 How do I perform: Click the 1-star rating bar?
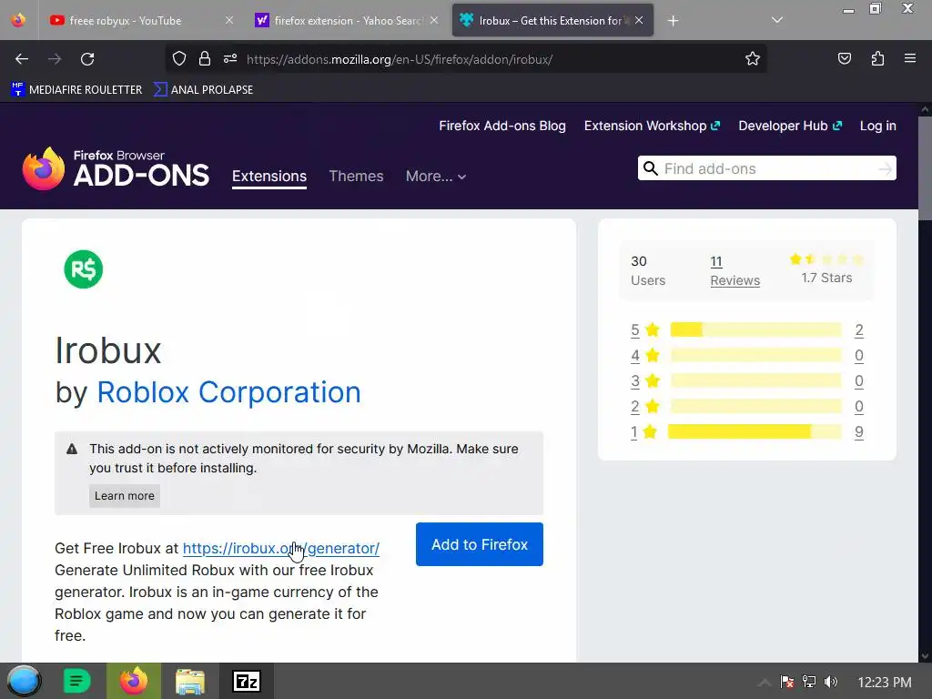pos(755,432)
